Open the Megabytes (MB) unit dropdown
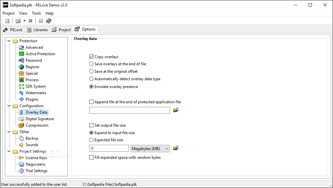333x188 pixels. pos(150,148)
